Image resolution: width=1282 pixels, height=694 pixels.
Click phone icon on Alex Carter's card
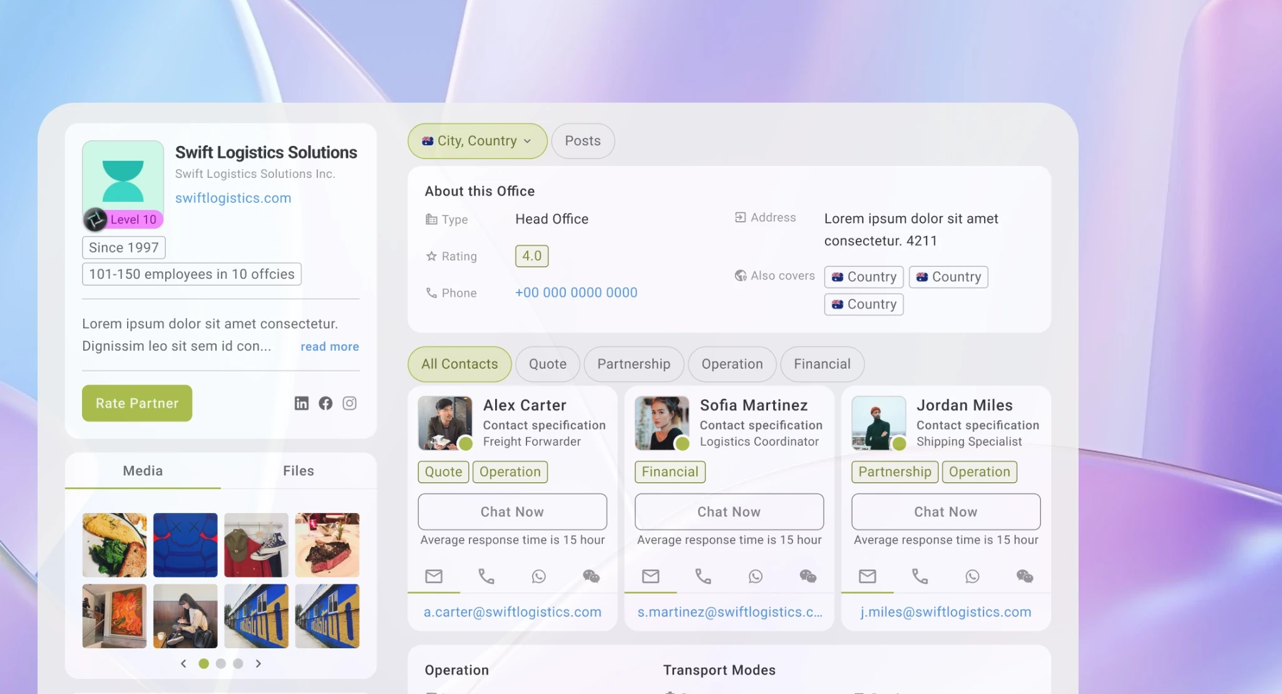tap(486, 576)
